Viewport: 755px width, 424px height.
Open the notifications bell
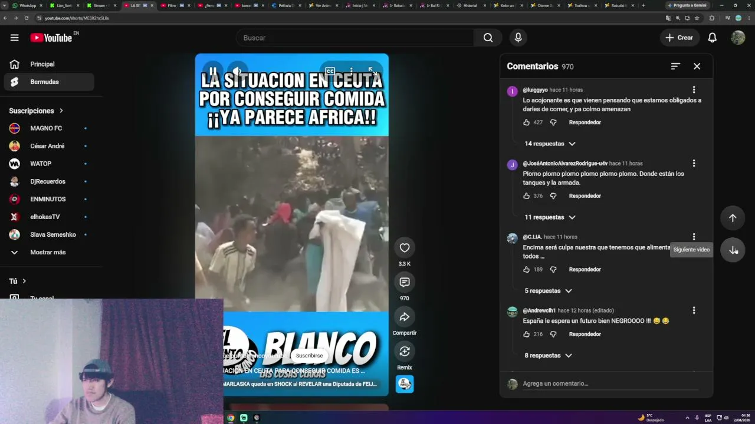[x=712, y=38]
